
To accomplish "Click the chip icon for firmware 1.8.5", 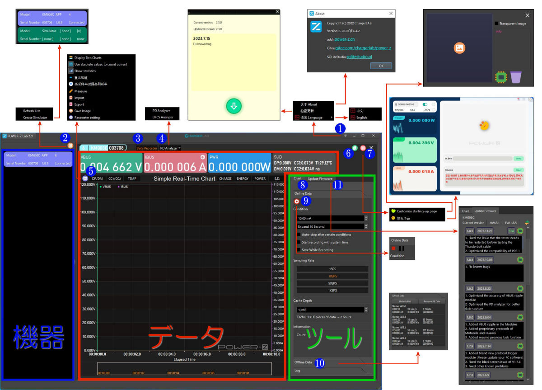I will click(x=520, y=230).
